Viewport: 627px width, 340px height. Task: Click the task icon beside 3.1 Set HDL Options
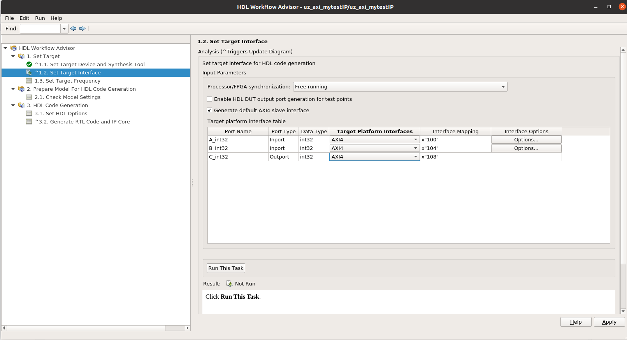point(29,113)
